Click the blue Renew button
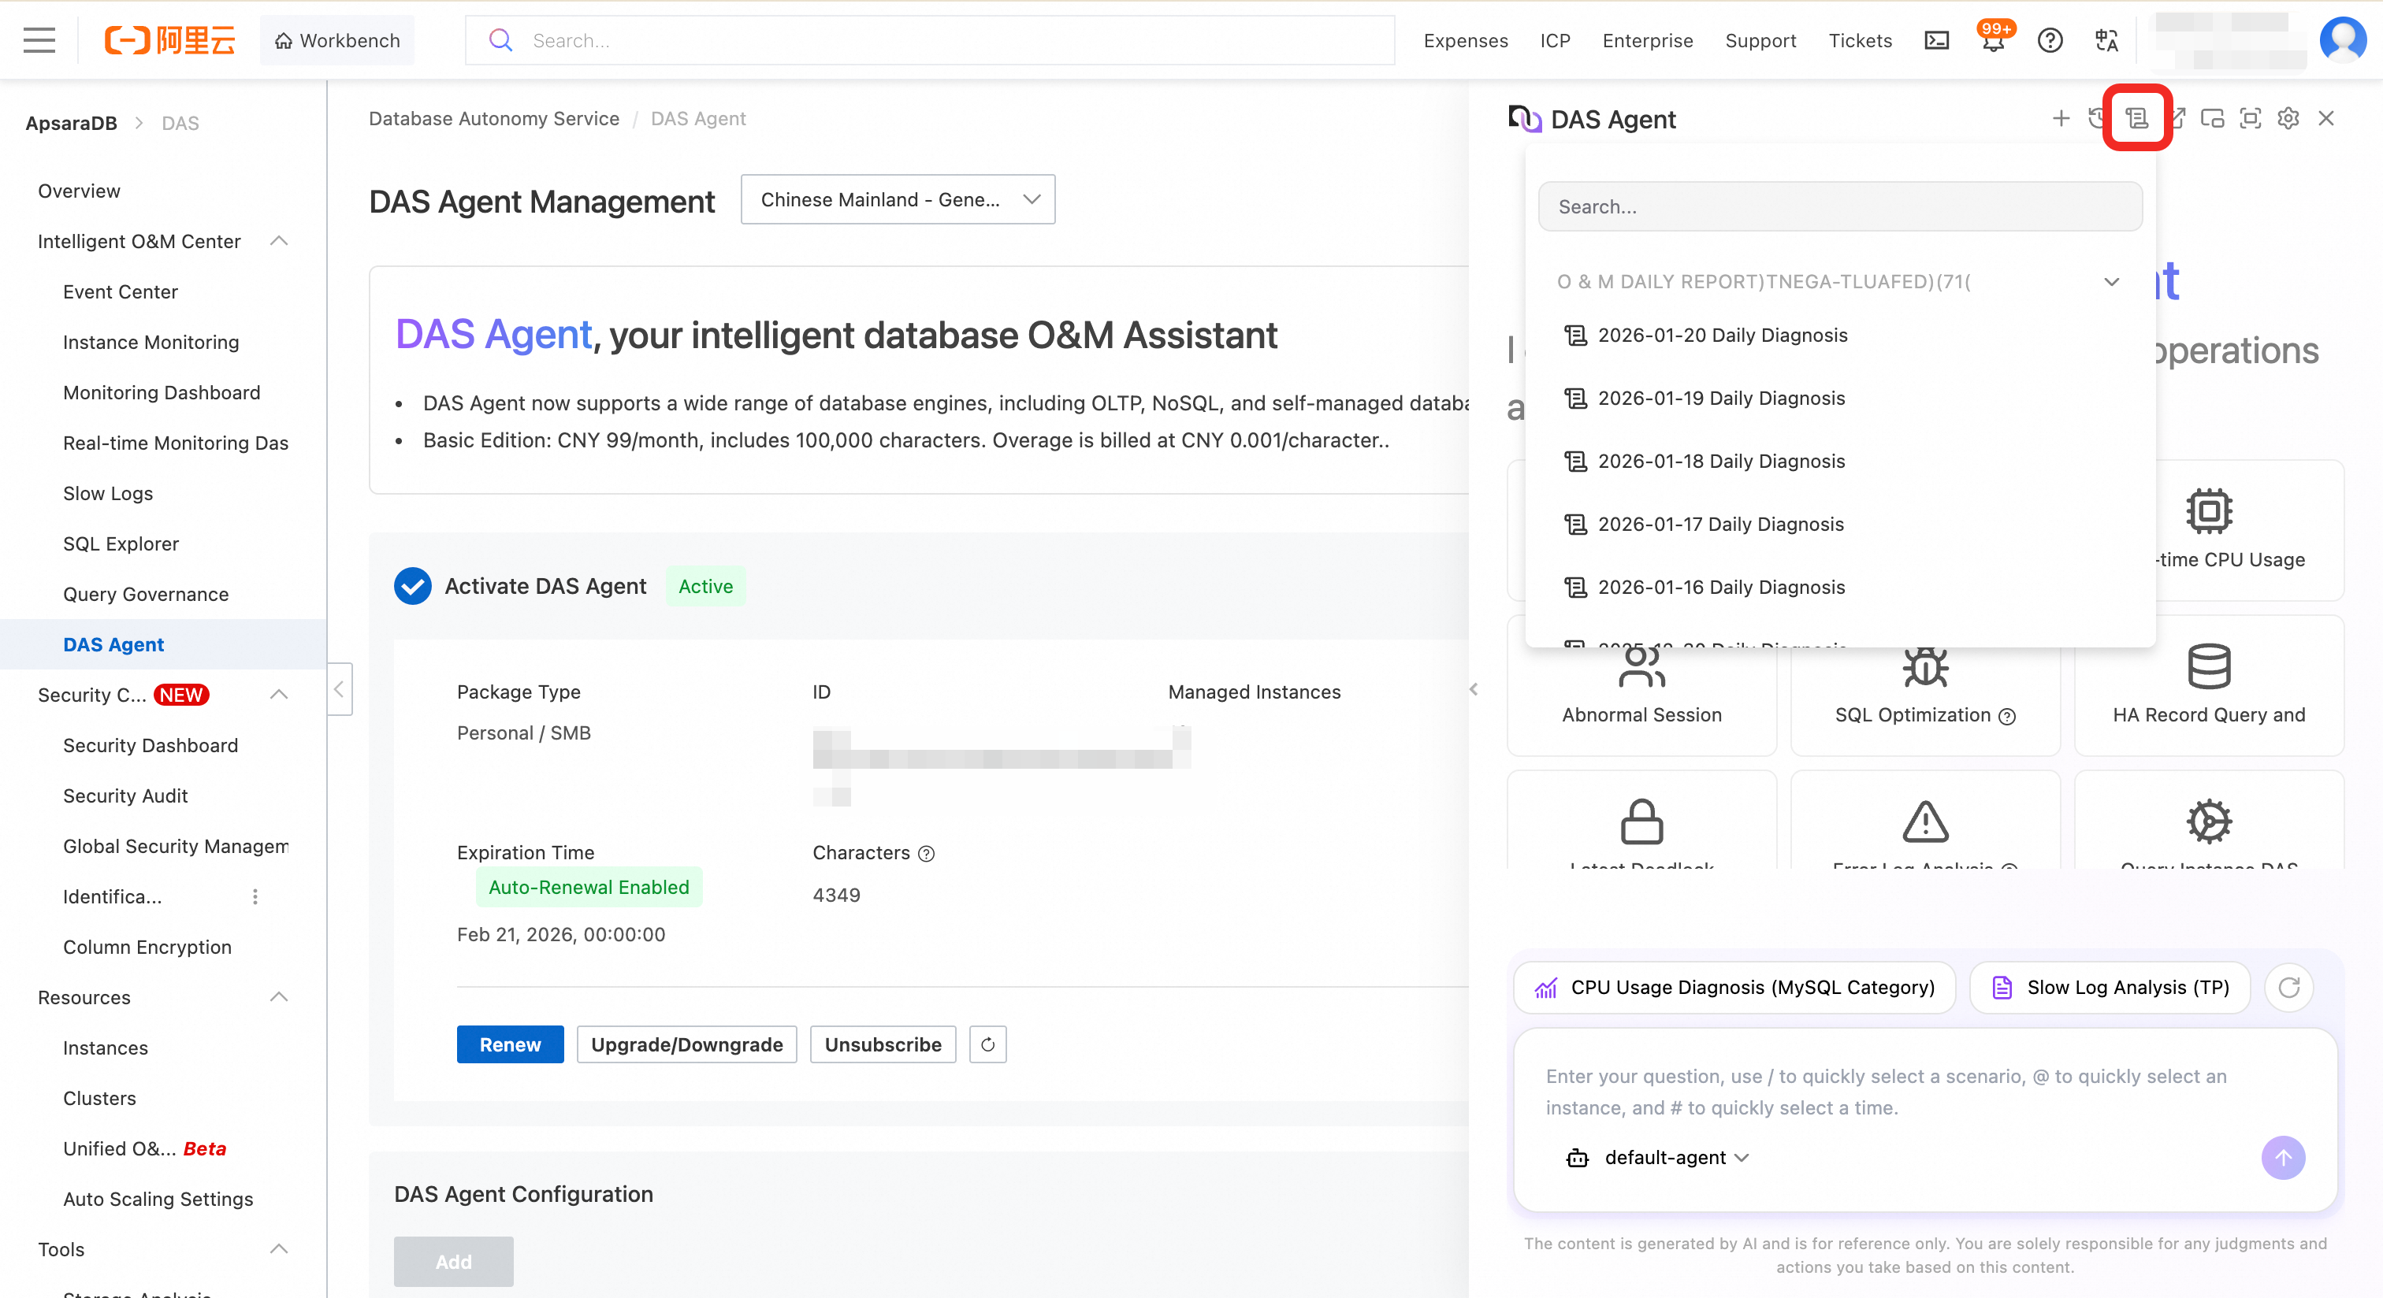 (510, 1044)
